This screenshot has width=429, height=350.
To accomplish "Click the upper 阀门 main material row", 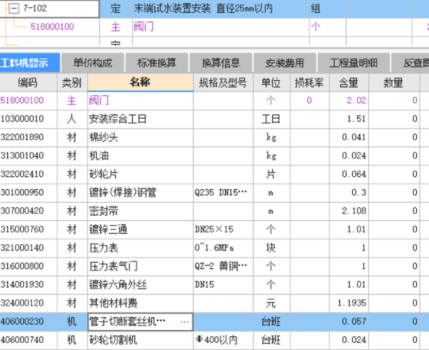I will 221,27.
